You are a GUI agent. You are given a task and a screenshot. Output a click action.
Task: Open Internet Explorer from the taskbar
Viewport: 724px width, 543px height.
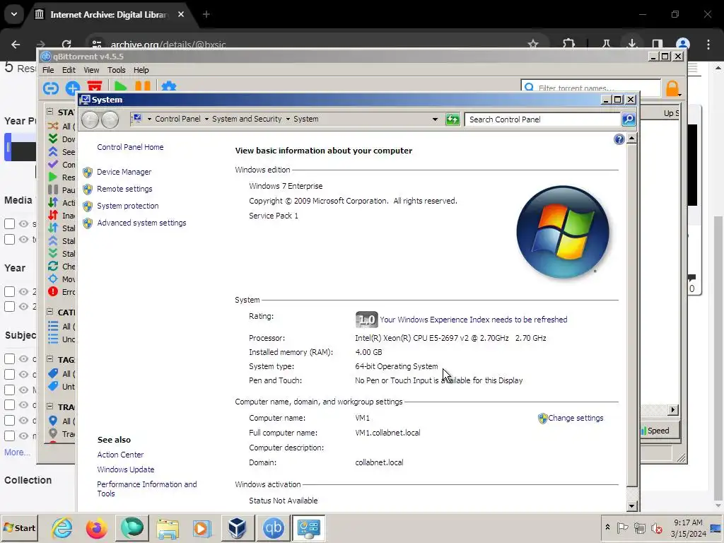click(x=62, y=528)
